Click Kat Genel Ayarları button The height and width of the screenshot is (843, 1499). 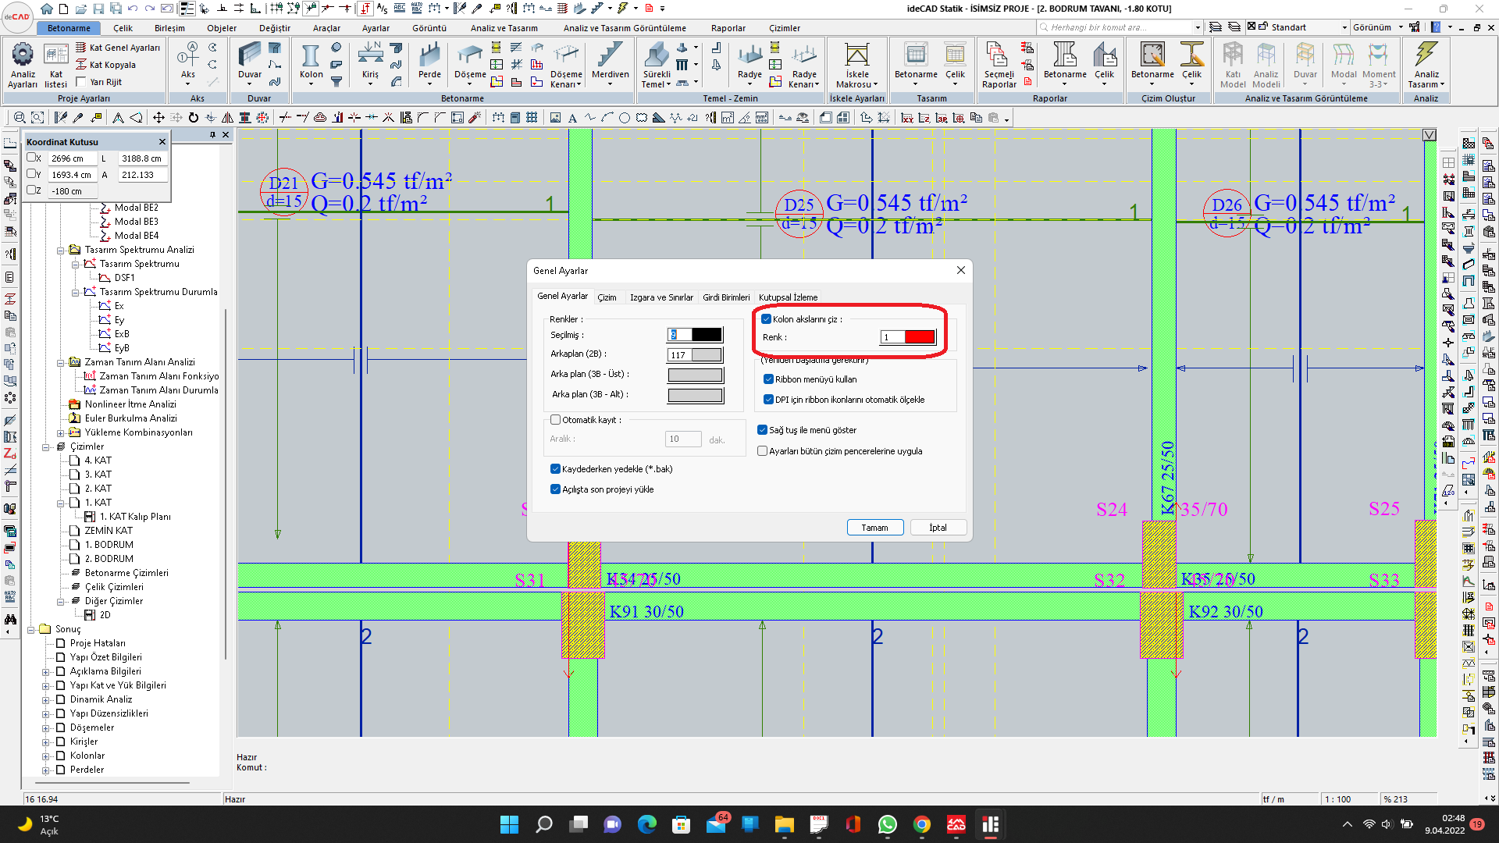pyautogui.click(x=117, y=48)
